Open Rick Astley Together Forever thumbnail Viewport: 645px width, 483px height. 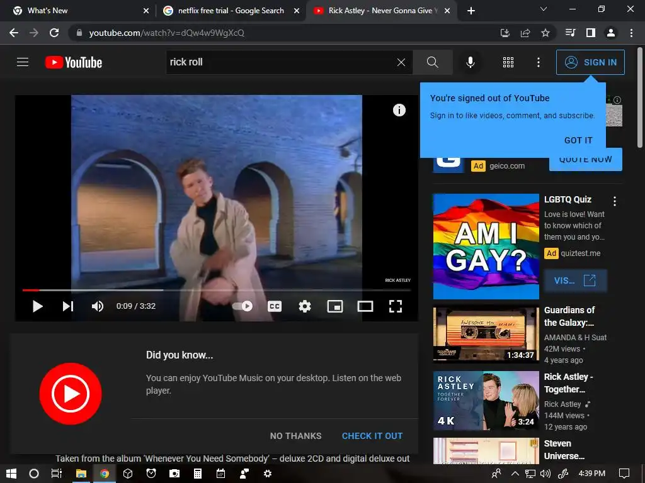click(x=486, y=401)
